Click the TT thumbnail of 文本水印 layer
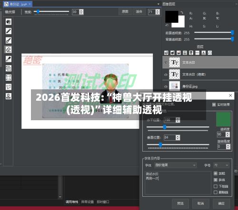 pyautogui.click(x=175, y=62)
